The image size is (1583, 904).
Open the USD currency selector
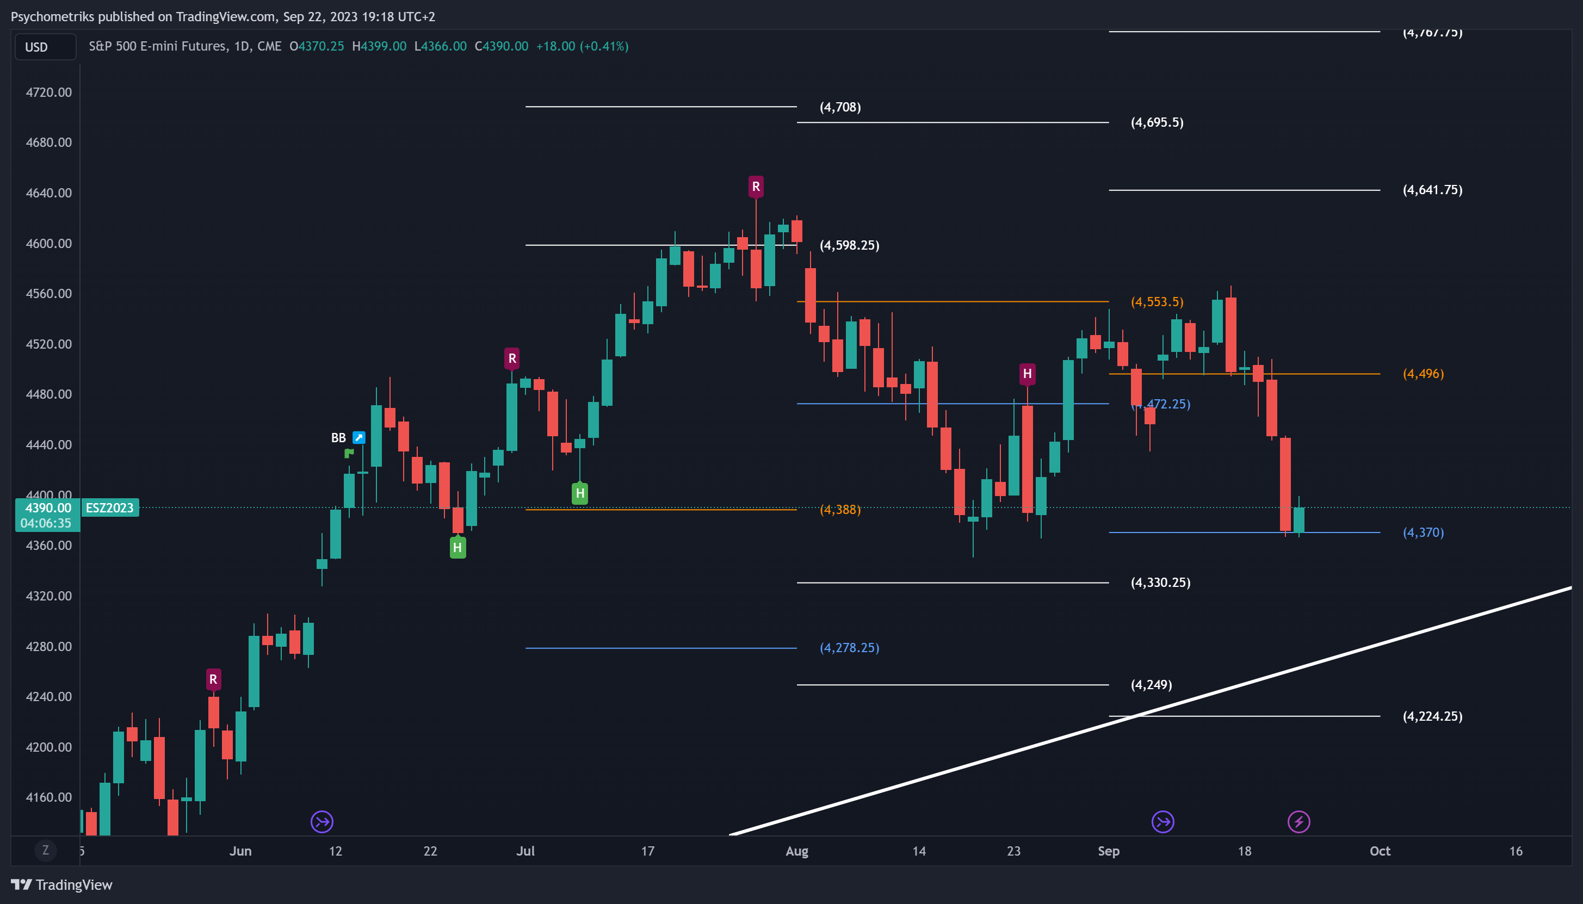[45, 47]
